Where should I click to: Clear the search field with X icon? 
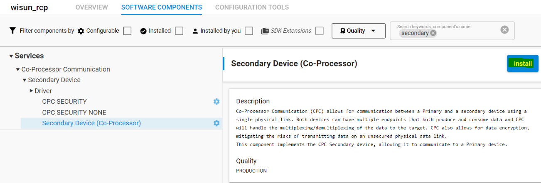pyautogui.click(x=504, y=29)
